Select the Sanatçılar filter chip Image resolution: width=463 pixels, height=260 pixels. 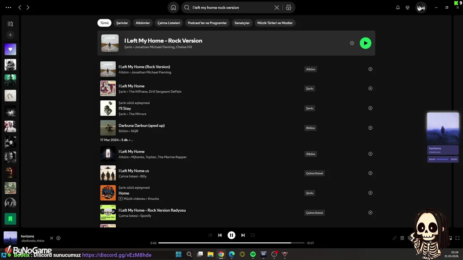pos(242,23)
